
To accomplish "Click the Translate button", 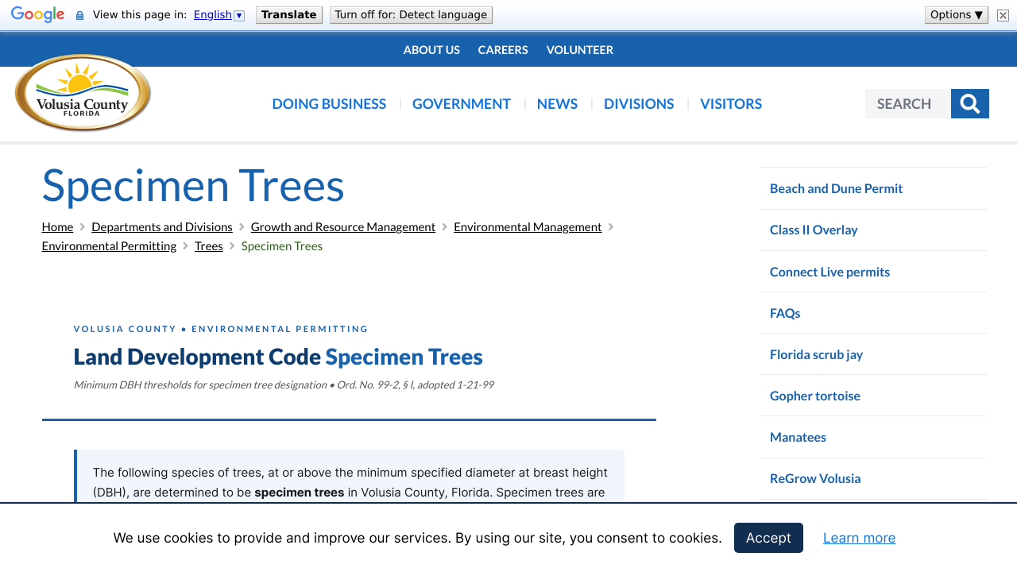I will pos(289,15).
